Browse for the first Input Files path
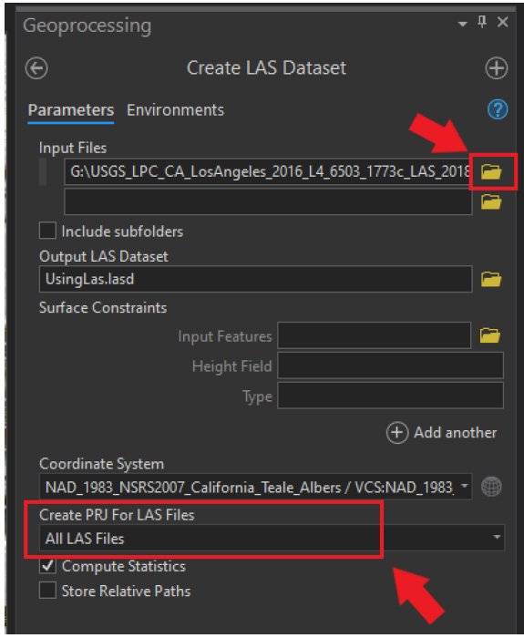This screenshot has height=638, width=524. coord(491,171)
